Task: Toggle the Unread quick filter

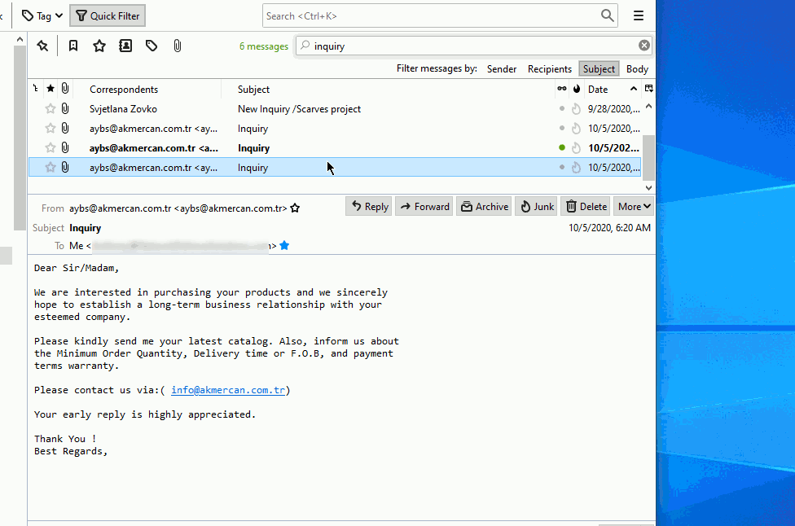Action: (x=72, y=46)
